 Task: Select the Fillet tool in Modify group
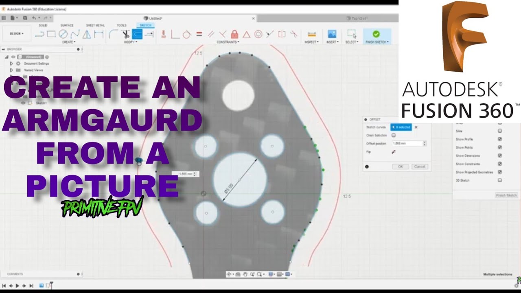(113, 35)
